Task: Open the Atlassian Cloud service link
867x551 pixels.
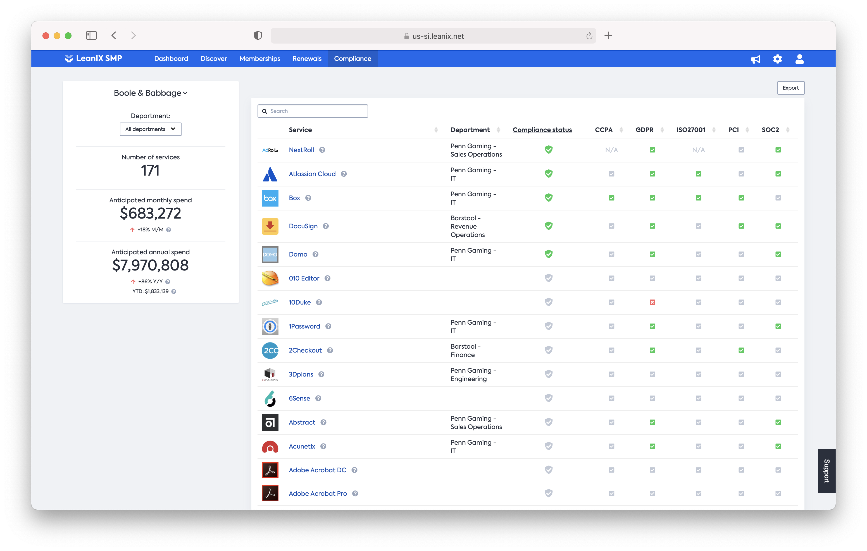Action: pyautogui.click(x=312, y=174)
